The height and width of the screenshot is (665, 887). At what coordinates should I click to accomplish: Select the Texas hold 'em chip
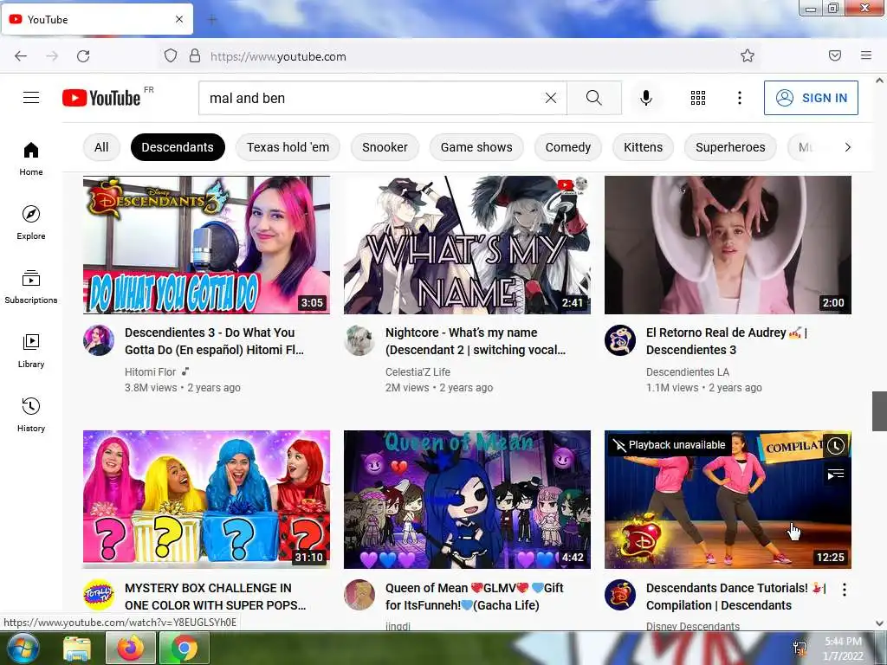point(288,147)
